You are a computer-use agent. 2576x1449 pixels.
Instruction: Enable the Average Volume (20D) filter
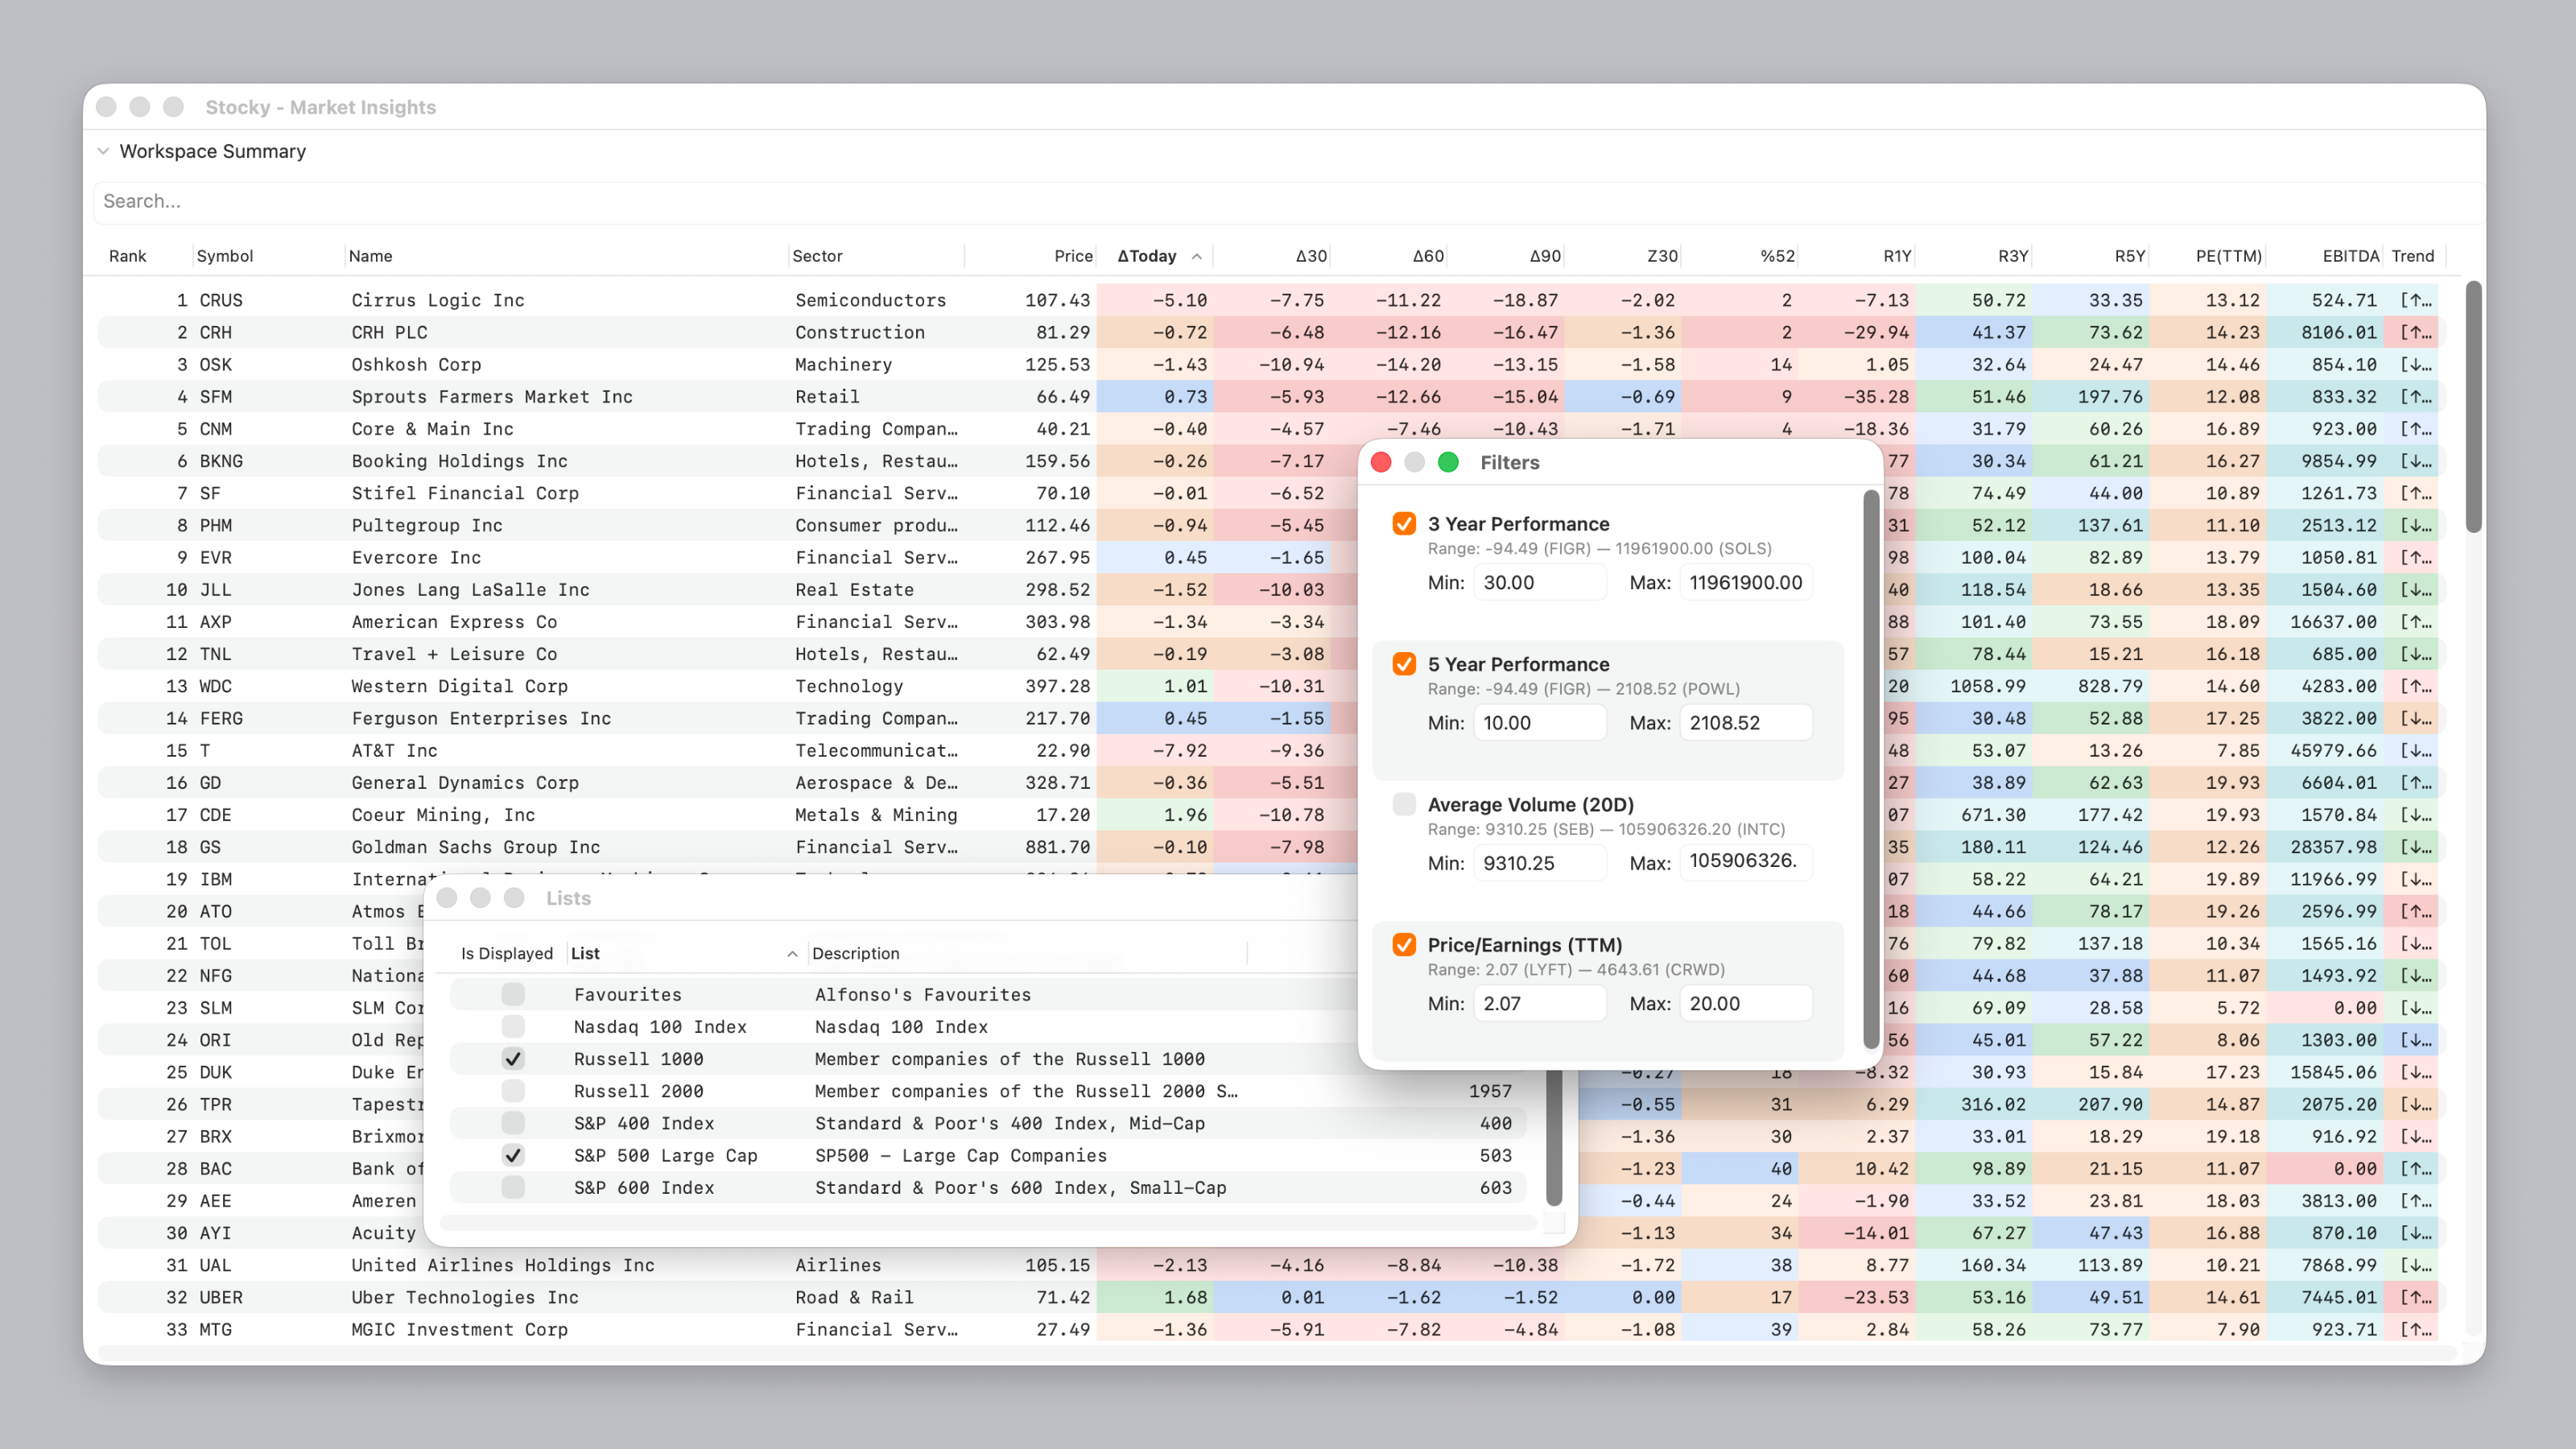1404,804
